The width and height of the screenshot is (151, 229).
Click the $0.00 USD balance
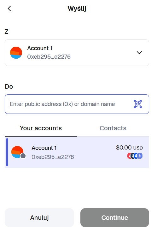pyautogui.click(x=129, y=148)
